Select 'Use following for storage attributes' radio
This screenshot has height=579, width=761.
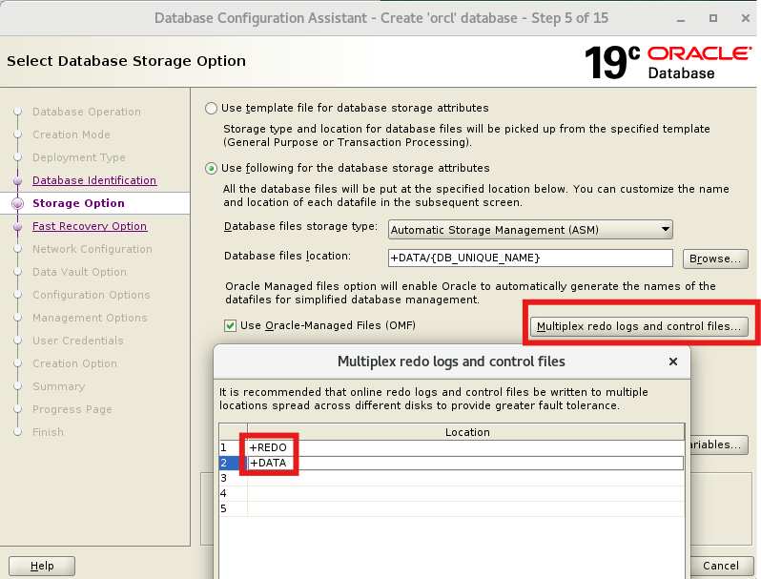click(211, 169)
